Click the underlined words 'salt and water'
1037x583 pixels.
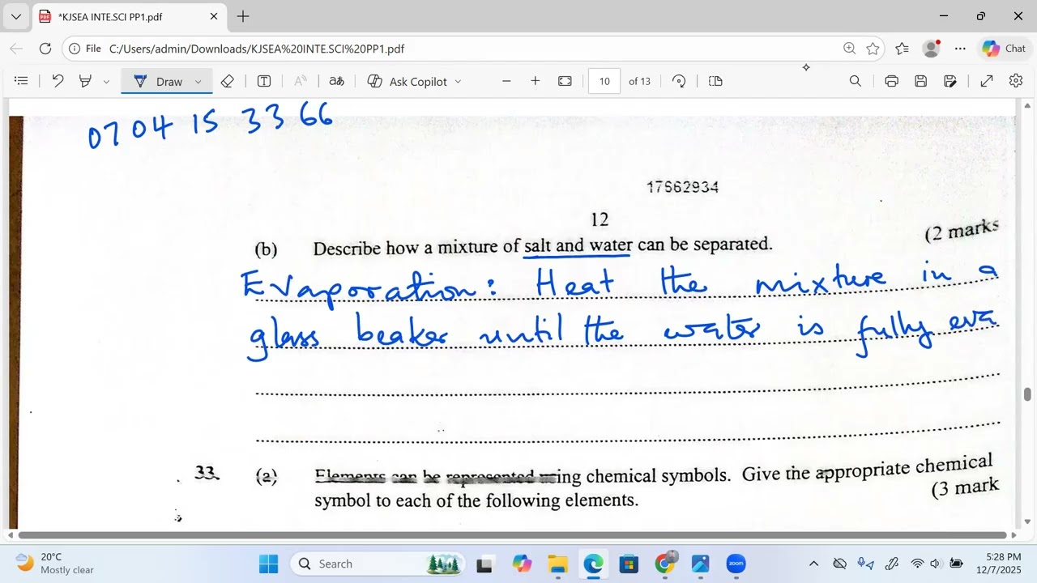[x=578, y=245]
